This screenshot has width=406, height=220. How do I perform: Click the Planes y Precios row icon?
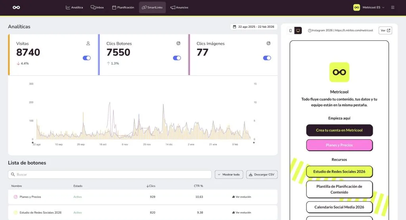[x=15, y=197]
